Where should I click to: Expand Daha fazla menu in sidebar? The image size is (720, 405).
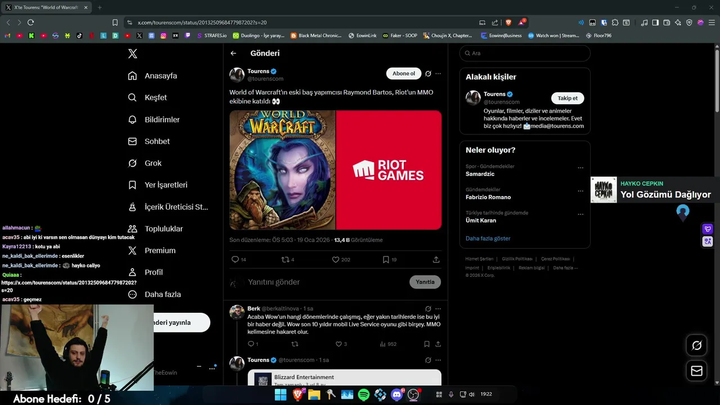154,294
